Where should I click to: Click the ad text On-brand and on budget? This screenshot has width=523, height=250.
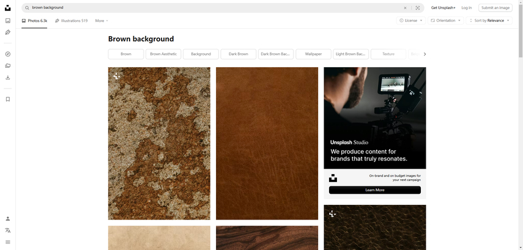395,178
